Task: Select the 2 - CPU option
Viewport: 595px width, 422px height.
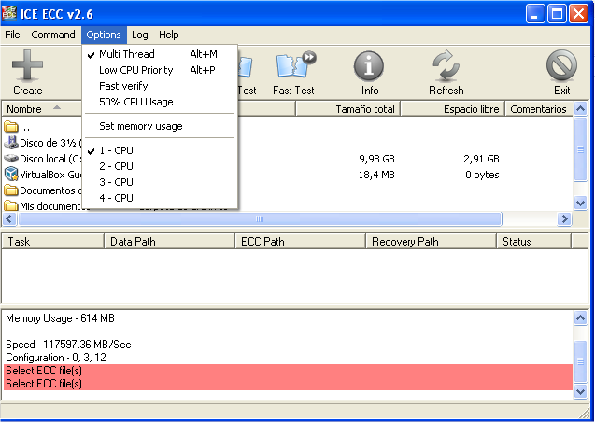Action: click(160, 166)
